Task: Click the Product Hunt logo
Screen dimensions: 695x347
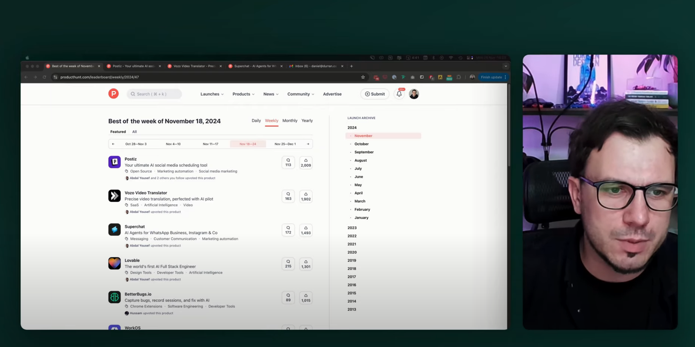Action: click(114, 94)
